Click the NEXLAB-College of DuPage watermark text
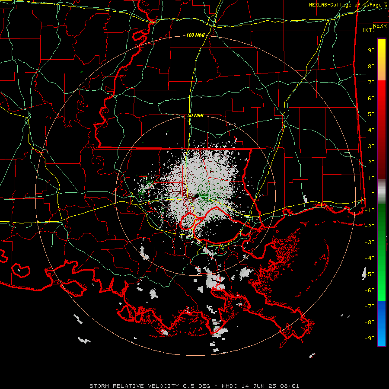Screen dimensions: 389x389 click(x=348, y=5)
